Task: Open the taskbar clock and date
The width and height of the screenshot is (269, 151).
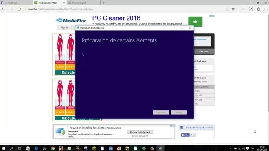Action: pyautogui.click(x=262, y=148)
